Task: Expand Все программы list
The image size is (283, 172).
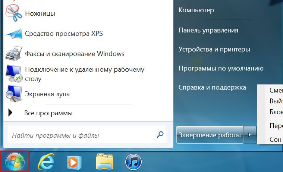Action: click(x=48, y=113)
